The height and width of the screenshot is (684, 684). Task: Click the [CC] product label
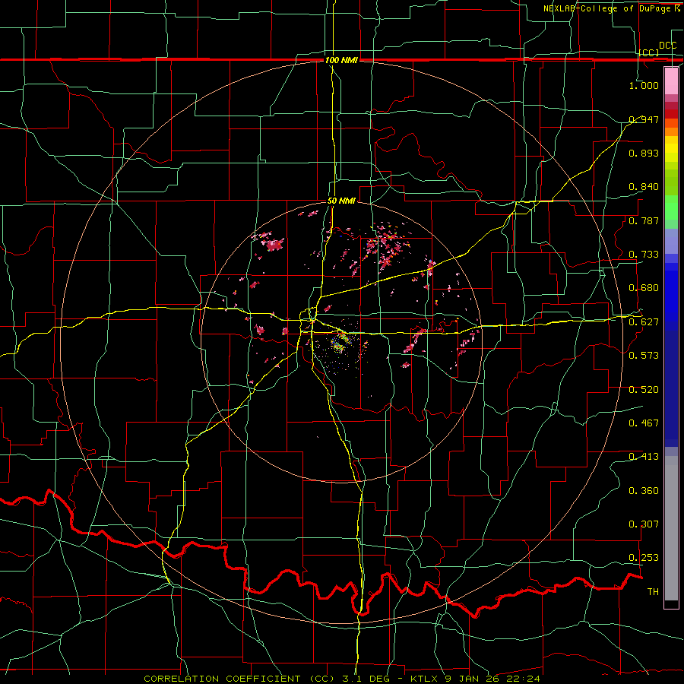pyautogui.click(x=648, y=52)
